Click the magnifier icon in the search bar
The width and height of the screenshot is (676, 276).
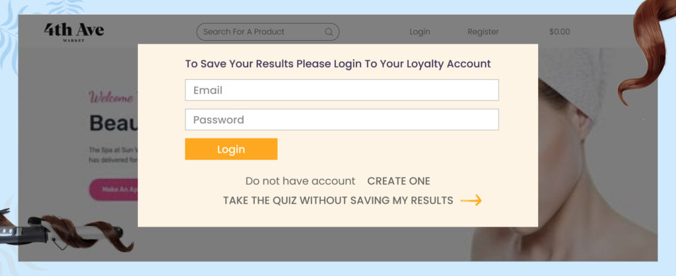point(329,32)
